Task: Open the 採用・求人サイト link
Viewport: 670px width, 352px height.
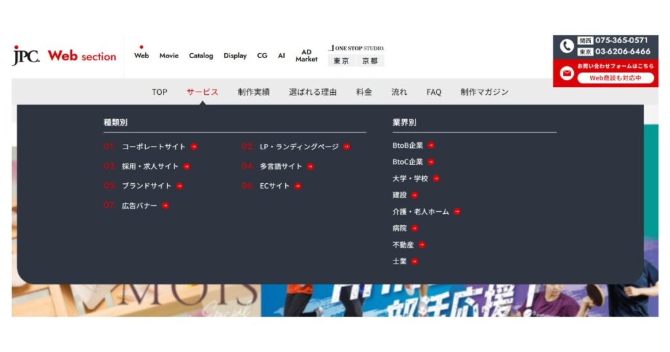Action: coord(150,166)
